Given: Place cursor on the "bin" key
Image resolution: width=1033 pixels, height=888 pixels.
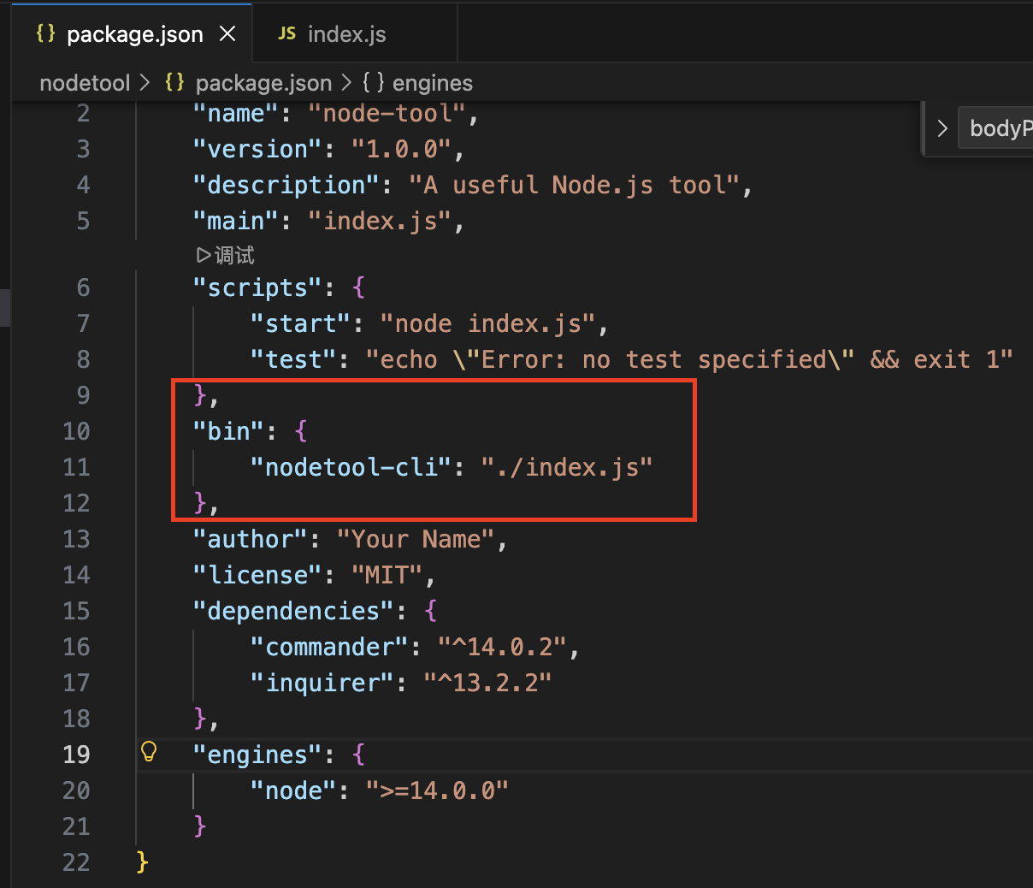Looking at the screenshot, I should [228, 431].
